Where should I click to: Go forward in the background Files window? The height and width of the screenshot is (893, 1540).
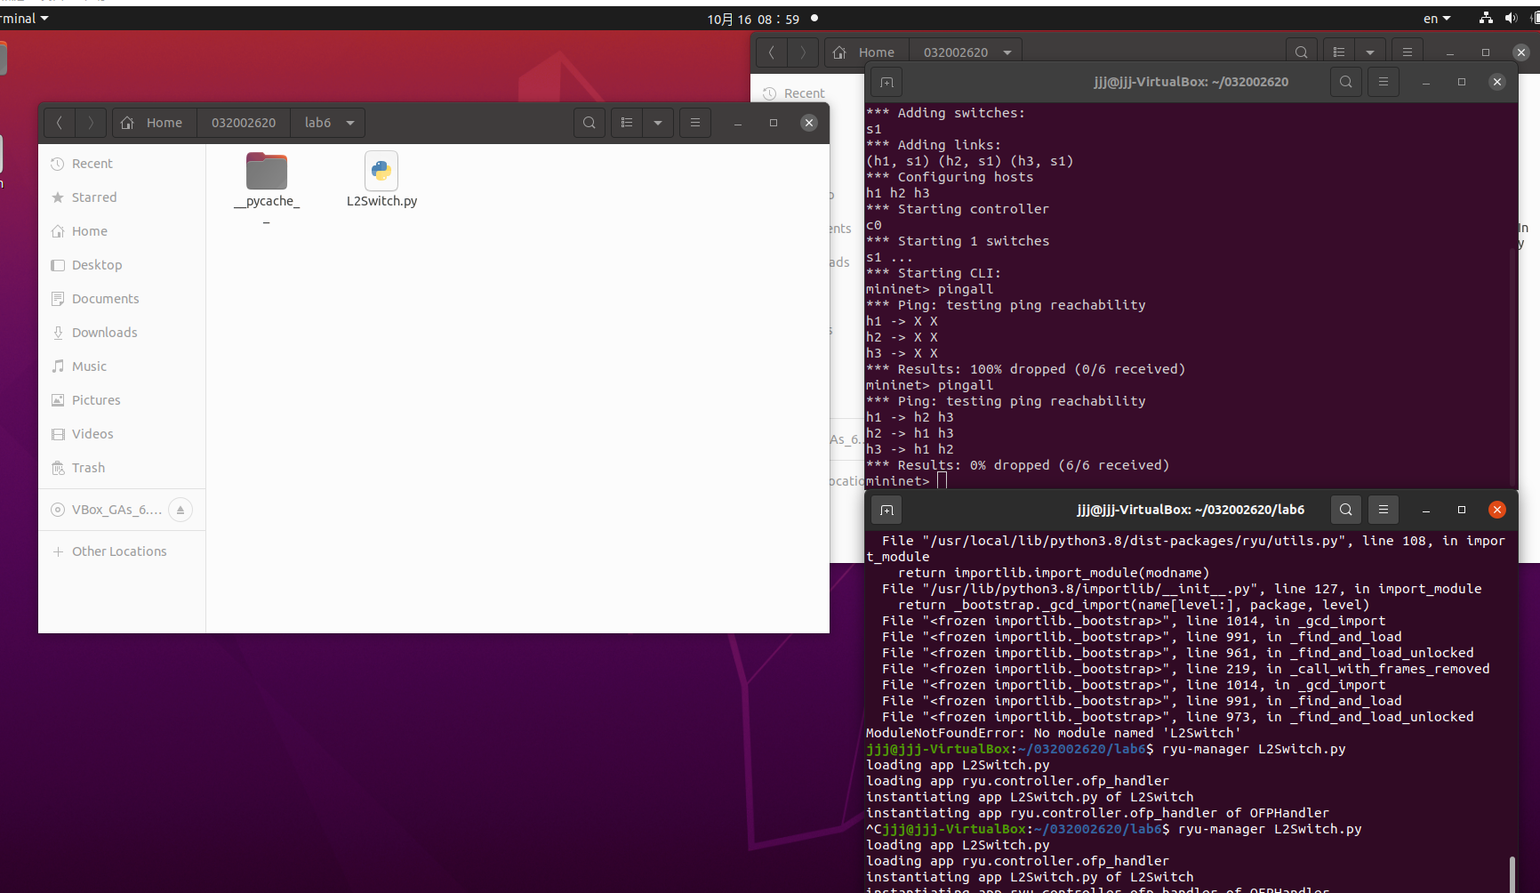tap(803, 52)
